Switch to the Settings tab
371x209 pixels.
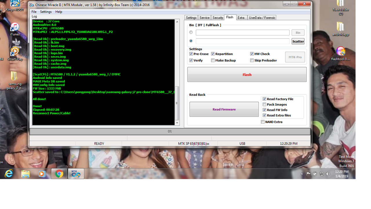point(191,18)
